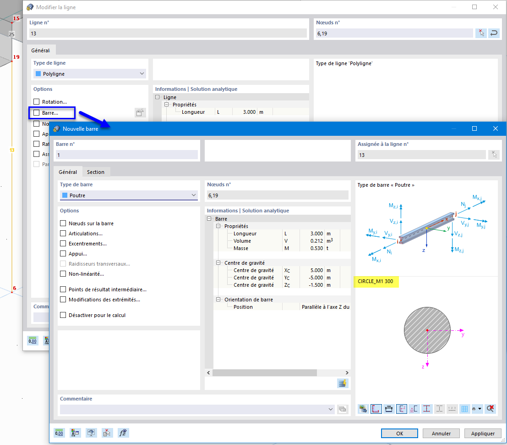
Task: Click the printer icon in preview toolbar
Action: 474,409
